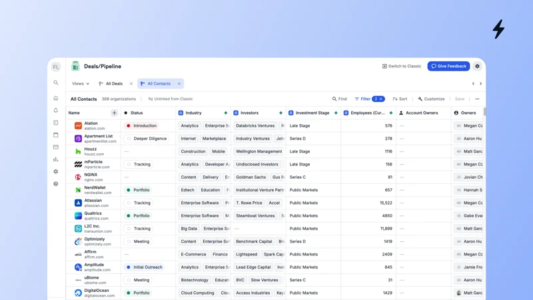Open help question mark icon
The height and width of the screenshot is (300, 533).
[x=56, y=184]
